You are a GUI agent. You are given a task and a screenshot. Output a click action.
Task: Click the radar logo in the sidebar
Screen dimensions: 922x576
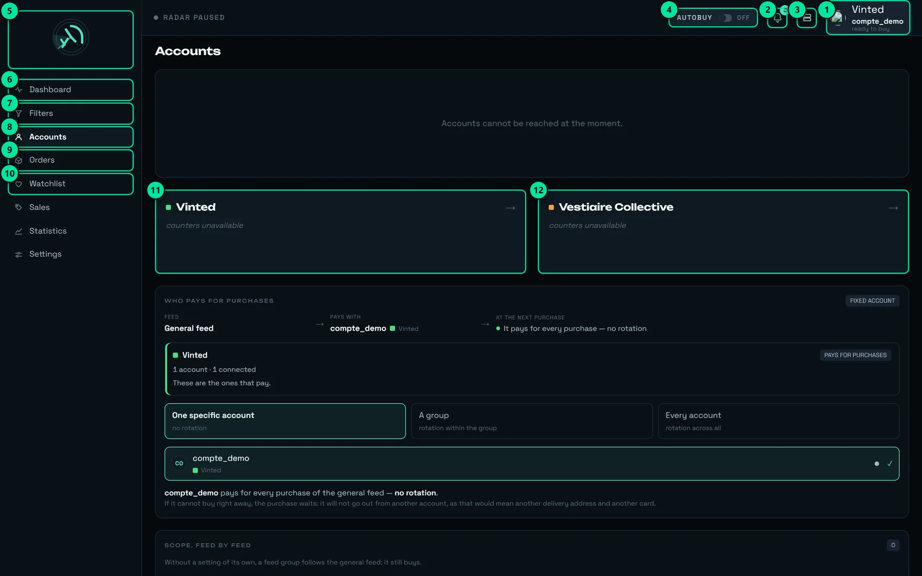pos(71,38)
